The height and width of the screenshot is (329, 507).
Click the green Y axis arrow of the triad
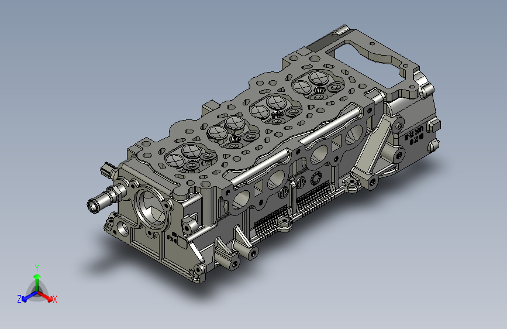37,282
